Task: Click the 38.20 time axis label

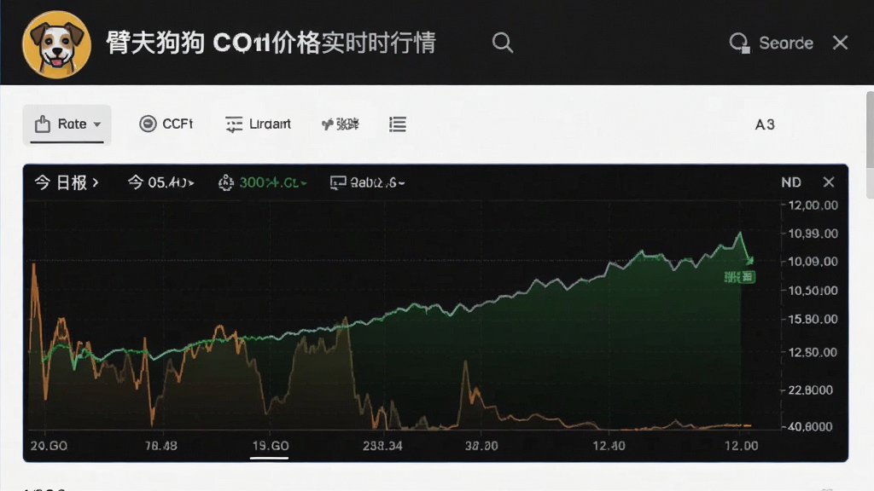Action: tap(481, 446)
